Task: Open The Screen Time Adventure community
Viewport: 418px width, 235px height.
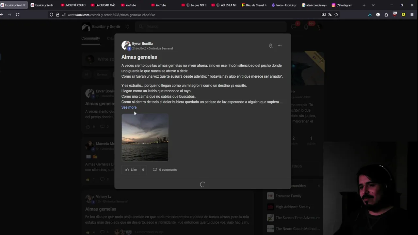Action: (297, 218)
